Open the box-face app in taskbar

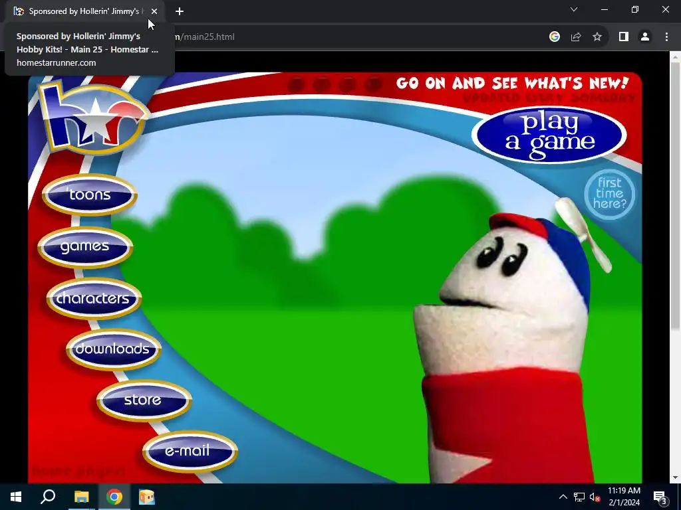[x=147, y=497]
